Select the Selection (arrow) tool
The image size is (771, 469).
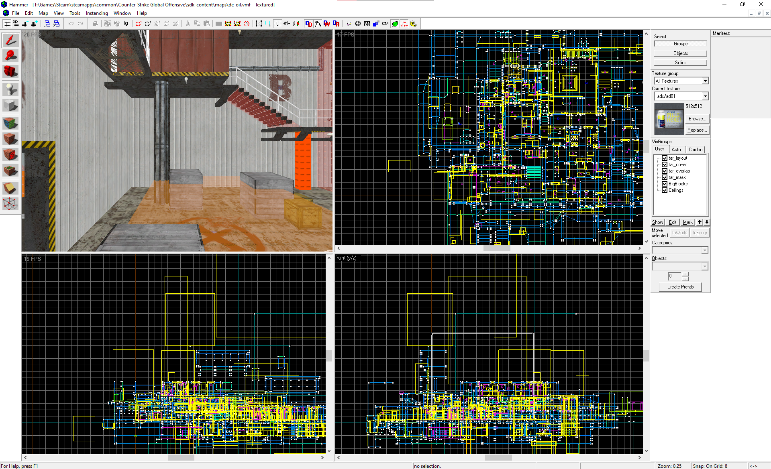[x=10, y=40]
